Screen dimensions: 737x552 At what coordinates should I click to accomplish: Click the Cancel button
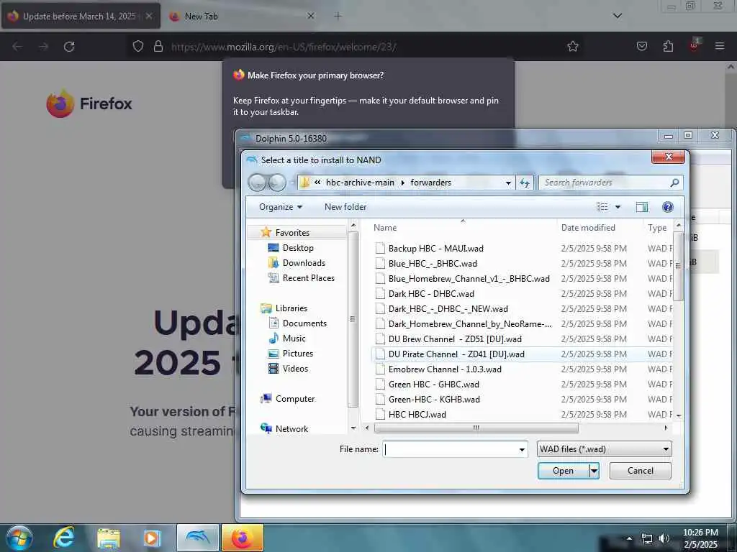click(640, 471)
